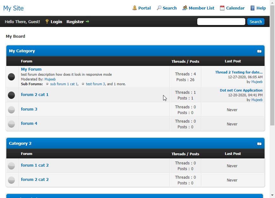Collapse the My Category section
275x198 pixels.
[259, 51]
